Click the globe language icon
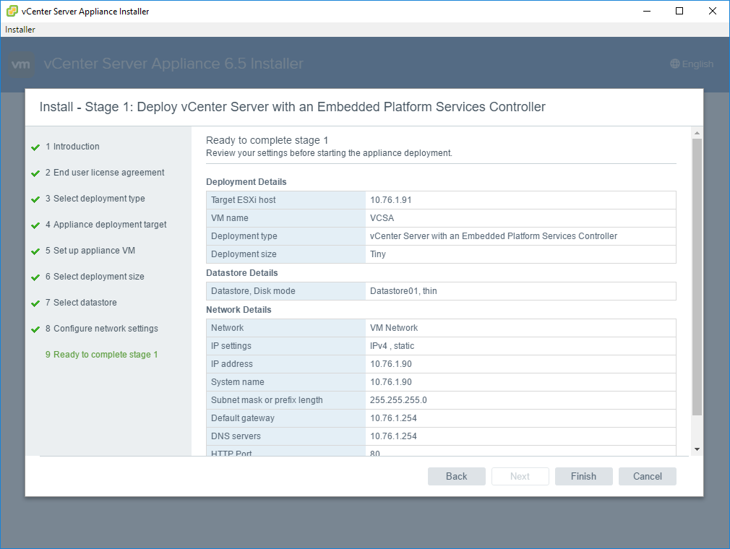This screenshot has width=730, height=549. tap(675, 64)
